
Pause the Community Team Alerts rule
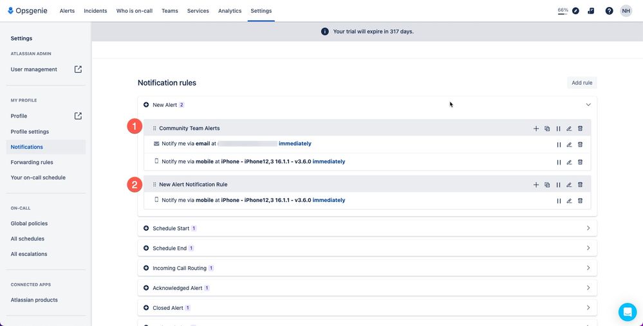point(558,129)
